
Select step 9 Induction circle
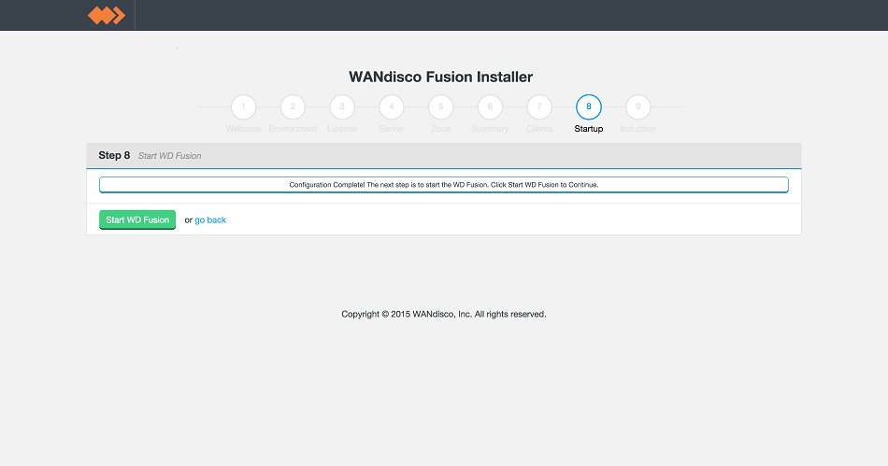click(x=637, y=106)
